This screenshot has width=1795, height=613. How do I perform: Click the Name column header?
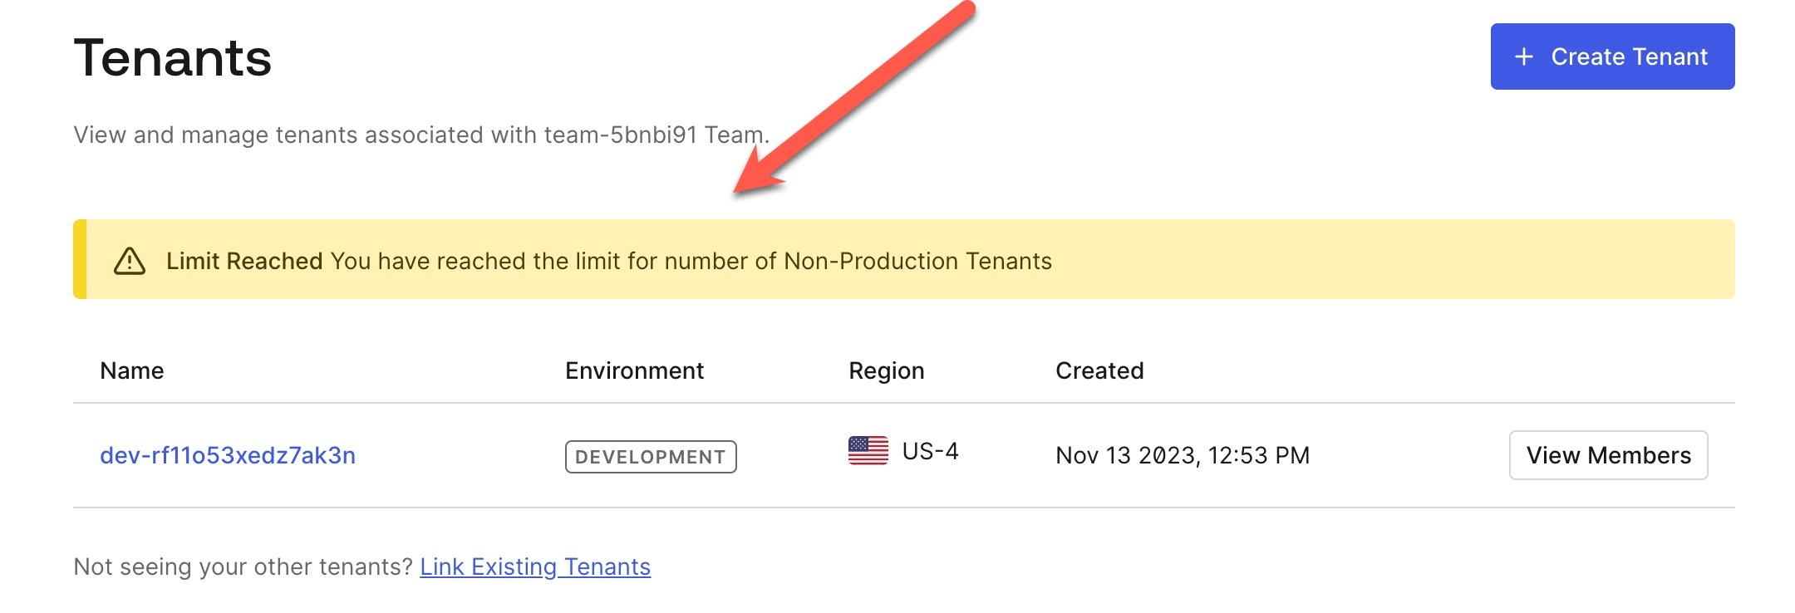tap(132, 370)
